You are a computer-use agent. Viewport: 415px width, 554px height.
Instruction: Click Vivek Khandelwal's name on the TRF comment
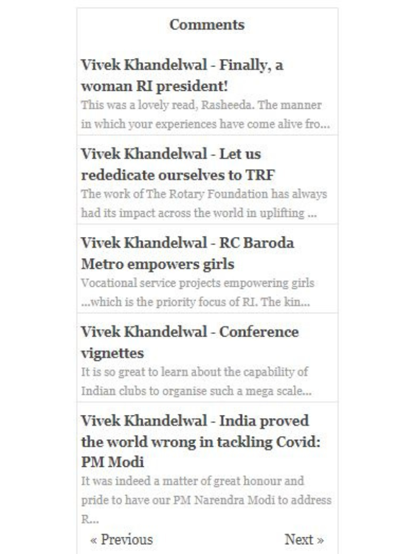point(144,154)
